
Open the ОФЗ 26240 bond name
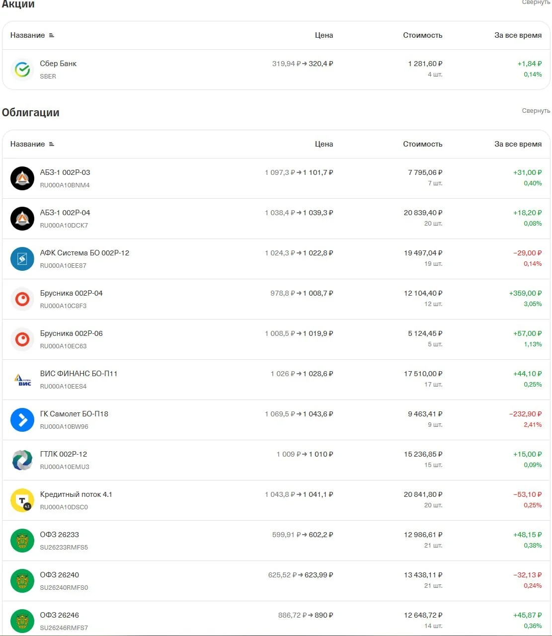coord(59,575)
